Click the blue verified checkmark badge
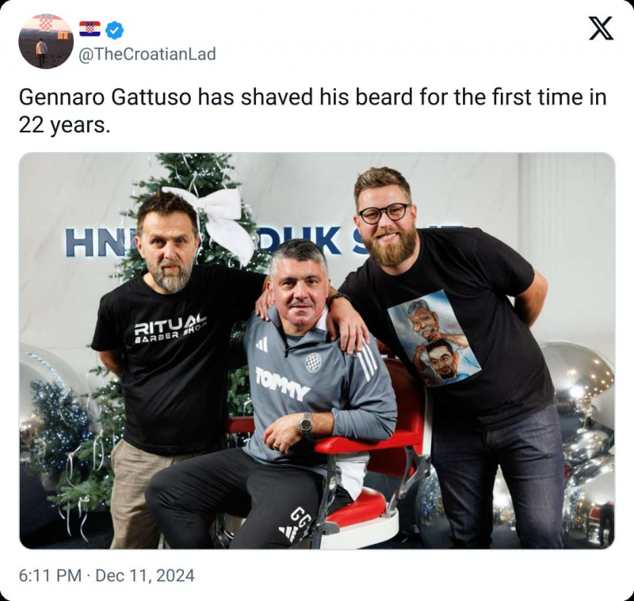Image resolution: width=634 pixels, height=601 pixels. (114, 30)
